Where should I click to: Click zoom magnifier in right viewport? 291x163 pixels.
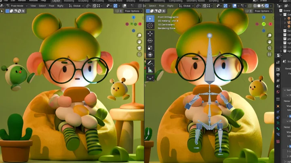[270, 35]
